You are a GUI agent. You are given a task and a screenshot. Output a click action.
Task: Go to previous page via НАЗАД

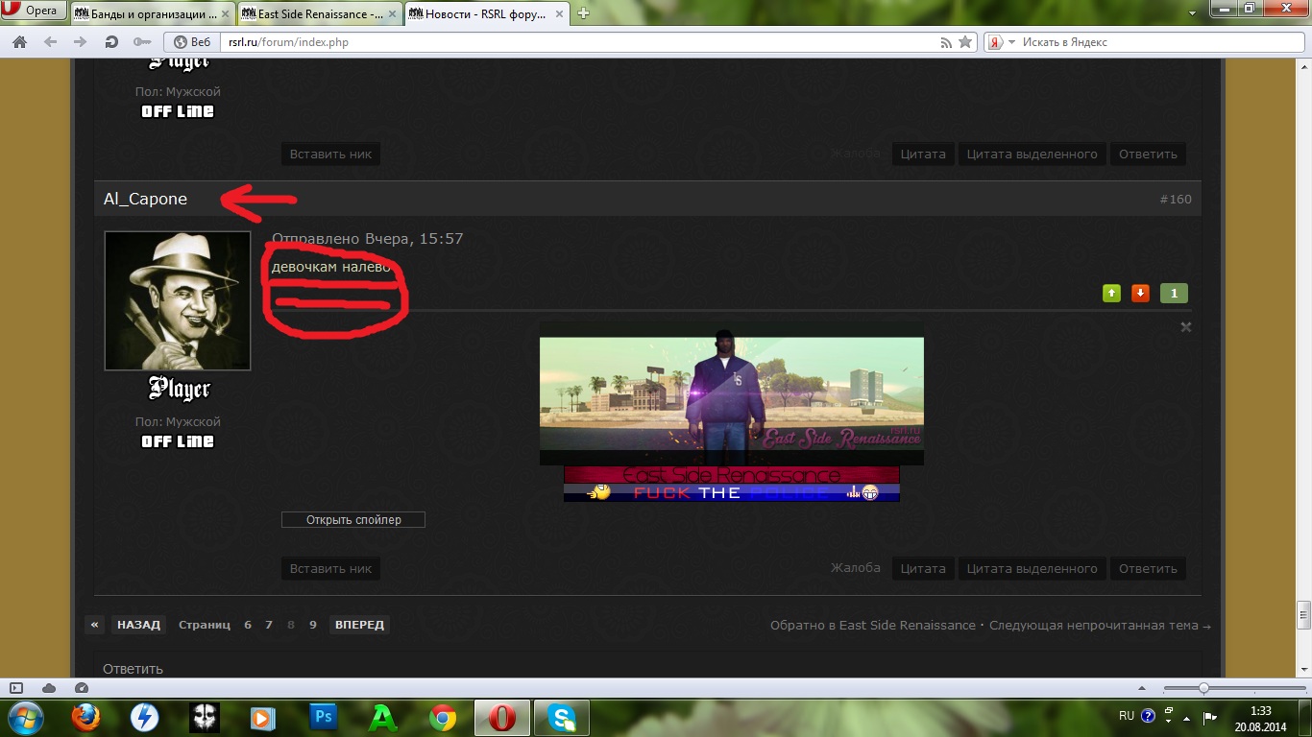[x=138, y=625]
